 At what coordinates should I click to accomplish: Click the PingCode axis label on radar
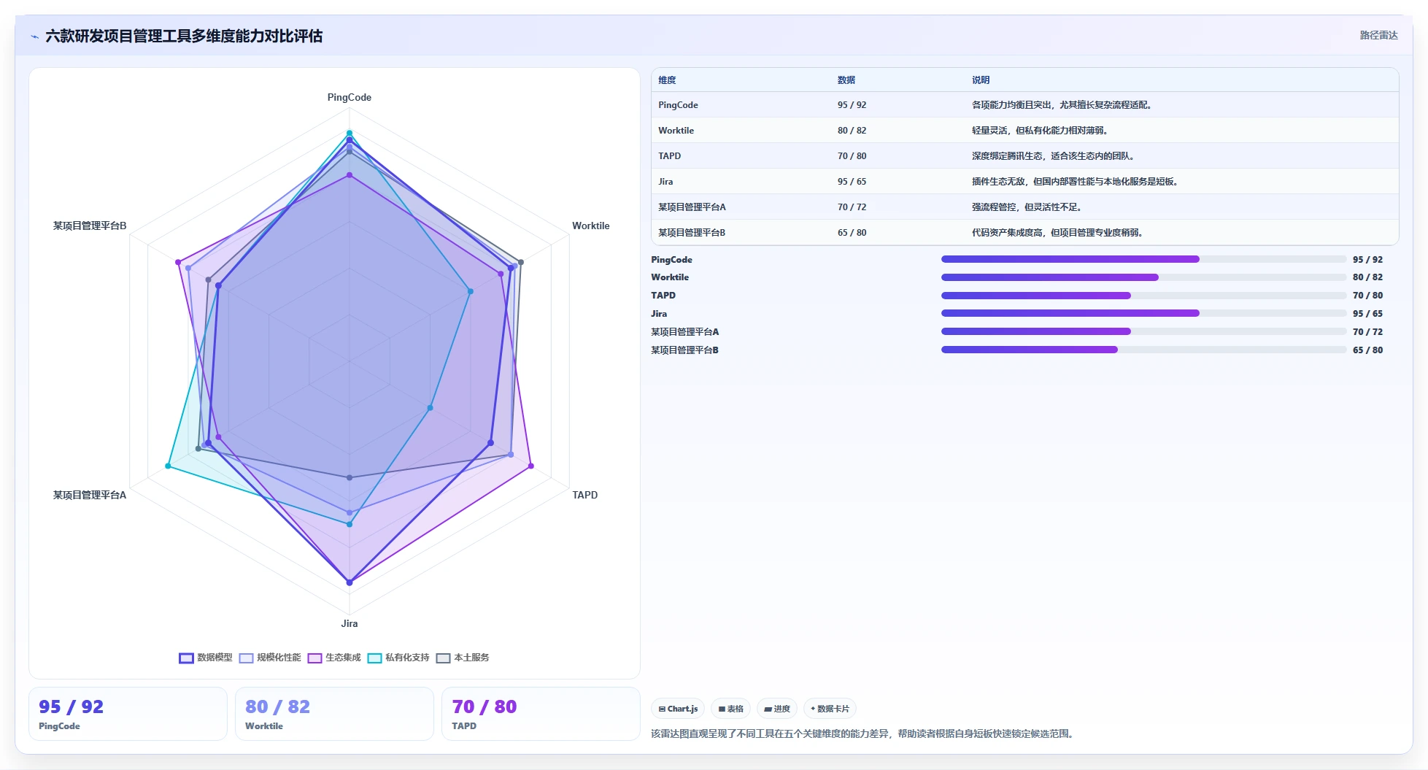(349, 98)
